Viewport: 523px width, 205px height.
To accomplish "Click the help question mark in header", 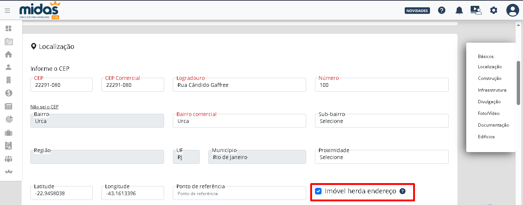I will pyautogui.click(x=442, y=11).
